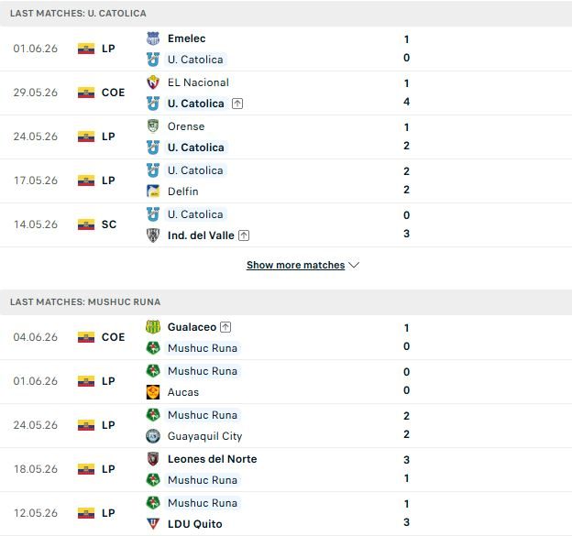Image resolution: width=572 pixels, height=536 pixels.
Task: Click the LDU Quito club logo
Action: [x=153, y=524]
